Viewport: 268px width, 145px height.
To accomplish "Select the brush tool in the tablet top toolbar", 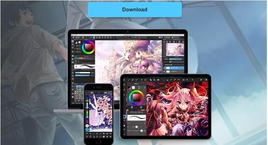I will (x=129, y=80).
